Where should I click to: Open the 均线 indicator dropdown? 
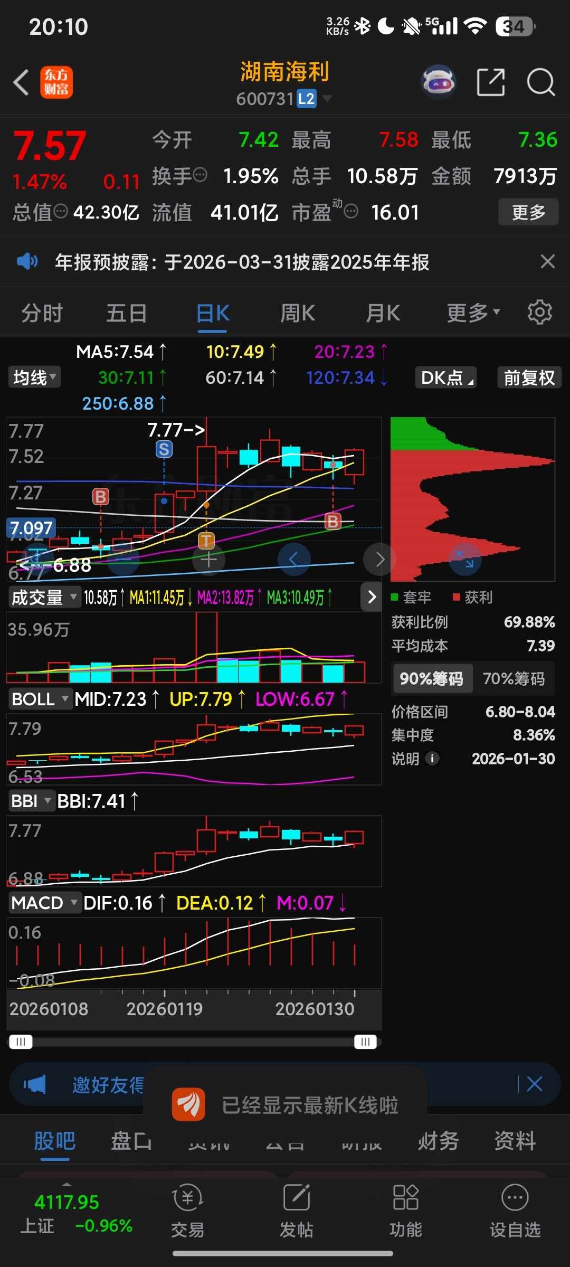34,377
